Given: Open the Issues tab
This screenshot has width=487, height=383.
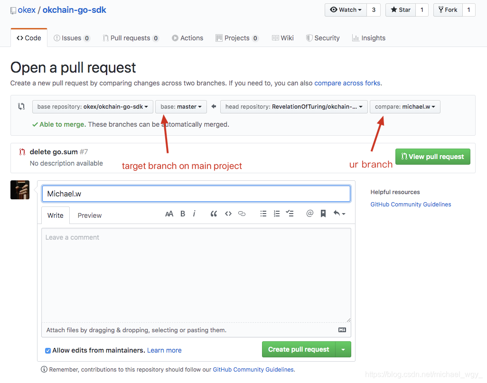Looking at the screenshot, I should [x=72, y=38].
